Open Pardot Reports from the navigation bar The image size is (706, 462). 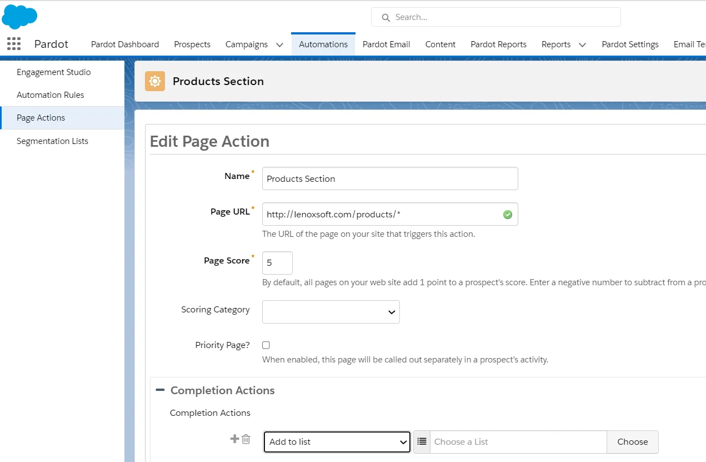(x=498, y=44)
